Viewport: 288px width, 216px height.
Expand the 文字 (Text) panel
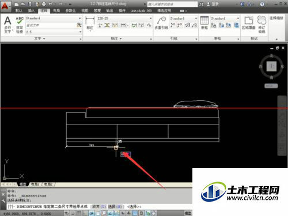pyautogui.click(x=40, y=39)
